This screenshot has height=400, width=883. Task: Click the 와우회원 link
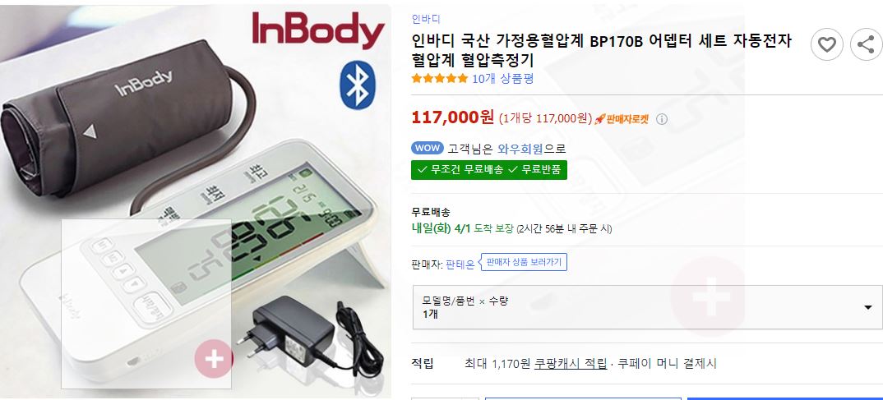(520, 149)
